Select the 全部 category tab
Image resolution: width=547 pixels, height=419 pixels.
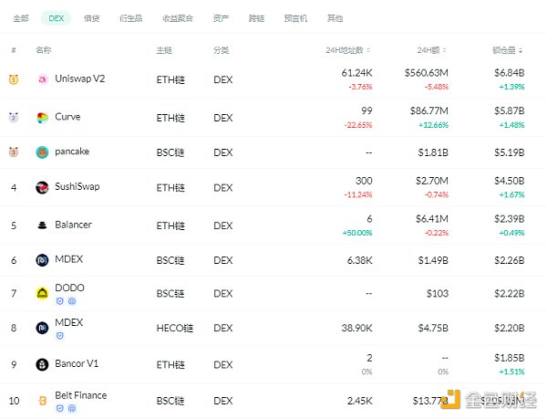click(x=20, y=18)
